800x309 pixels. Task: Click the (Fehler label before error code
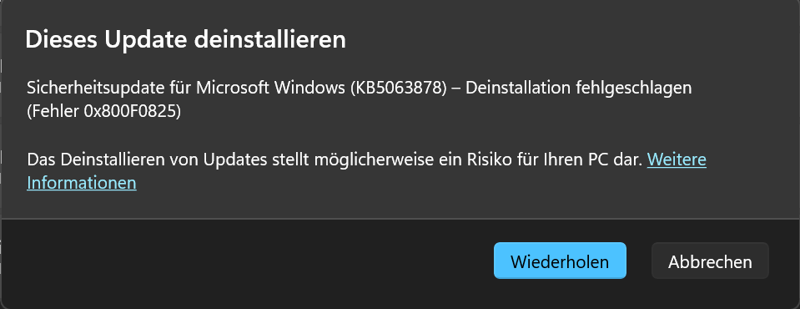[53, 112]
